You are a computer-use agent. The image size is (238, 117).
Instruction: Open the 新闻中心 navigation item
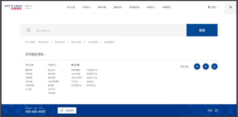point(151,7)
